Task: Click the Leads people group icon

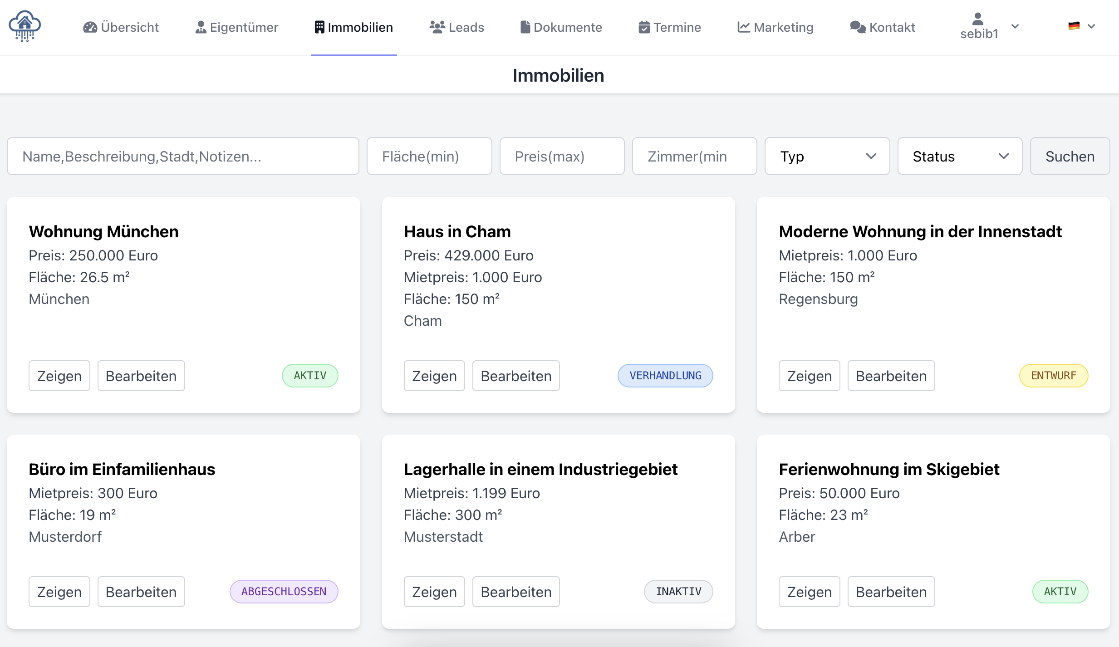Action: click(437, 27)
